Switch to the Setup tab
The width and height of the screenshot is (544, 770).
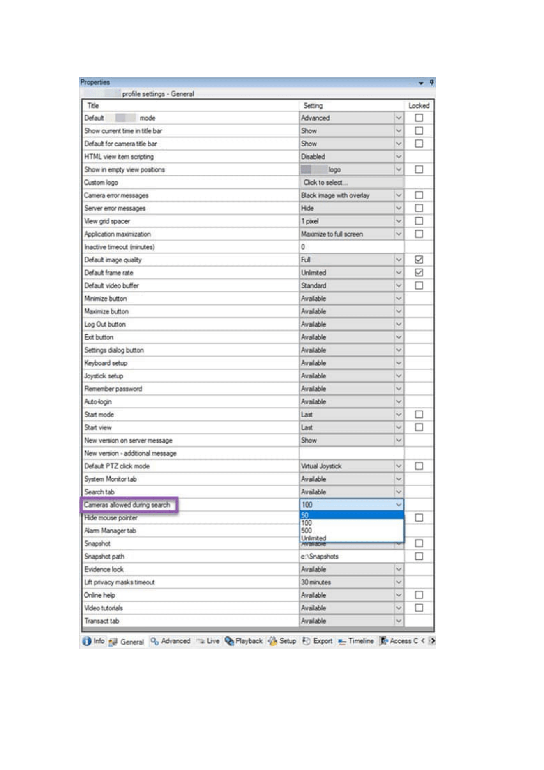pyautogui.click(x=282, y=641)
